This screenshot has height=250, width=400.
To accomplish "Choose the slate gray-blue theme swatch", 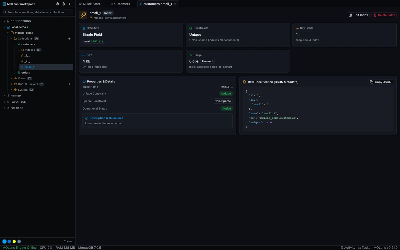I will (x=19, y=241).
